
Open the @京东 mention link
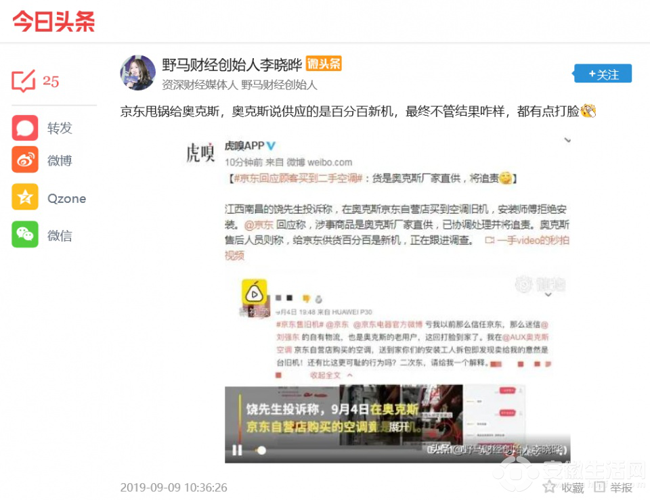259,225
